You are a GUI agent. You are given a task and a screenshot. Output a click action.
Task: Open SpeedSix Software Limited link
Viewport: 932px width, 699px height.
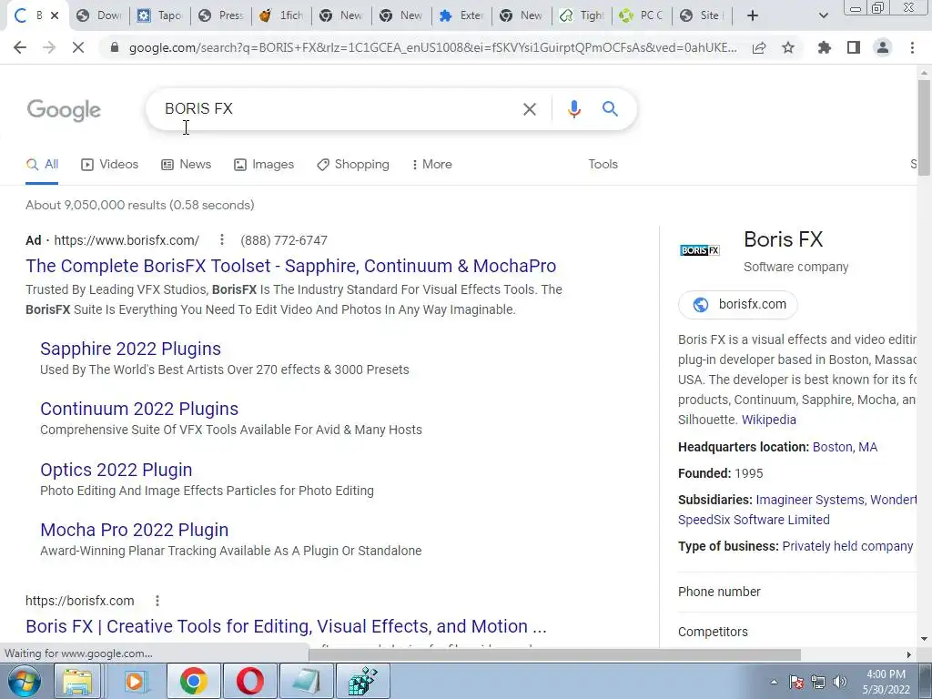(x=754, y=520)
